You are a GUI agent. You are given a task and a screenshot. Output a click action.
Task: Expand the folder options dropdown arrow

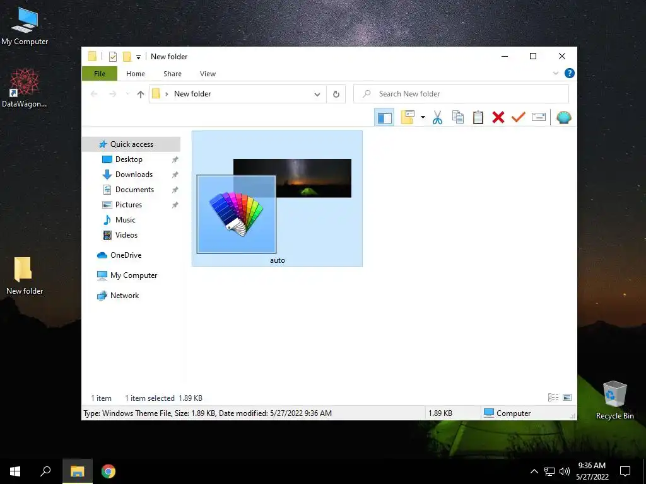point(423,118)
